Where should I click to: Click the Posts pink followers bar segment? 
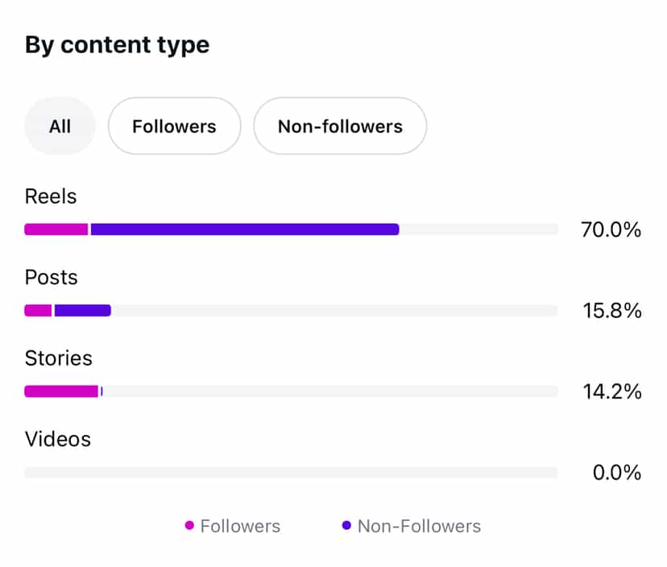click(38, 311)
